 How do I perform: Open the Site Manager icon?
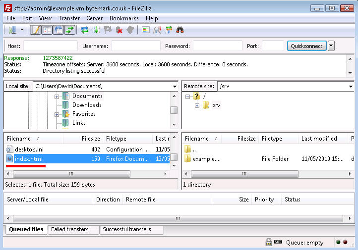point(12,30)
